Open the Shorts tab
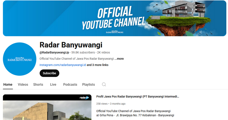This screenshot has width=228, height=120. 38,85
